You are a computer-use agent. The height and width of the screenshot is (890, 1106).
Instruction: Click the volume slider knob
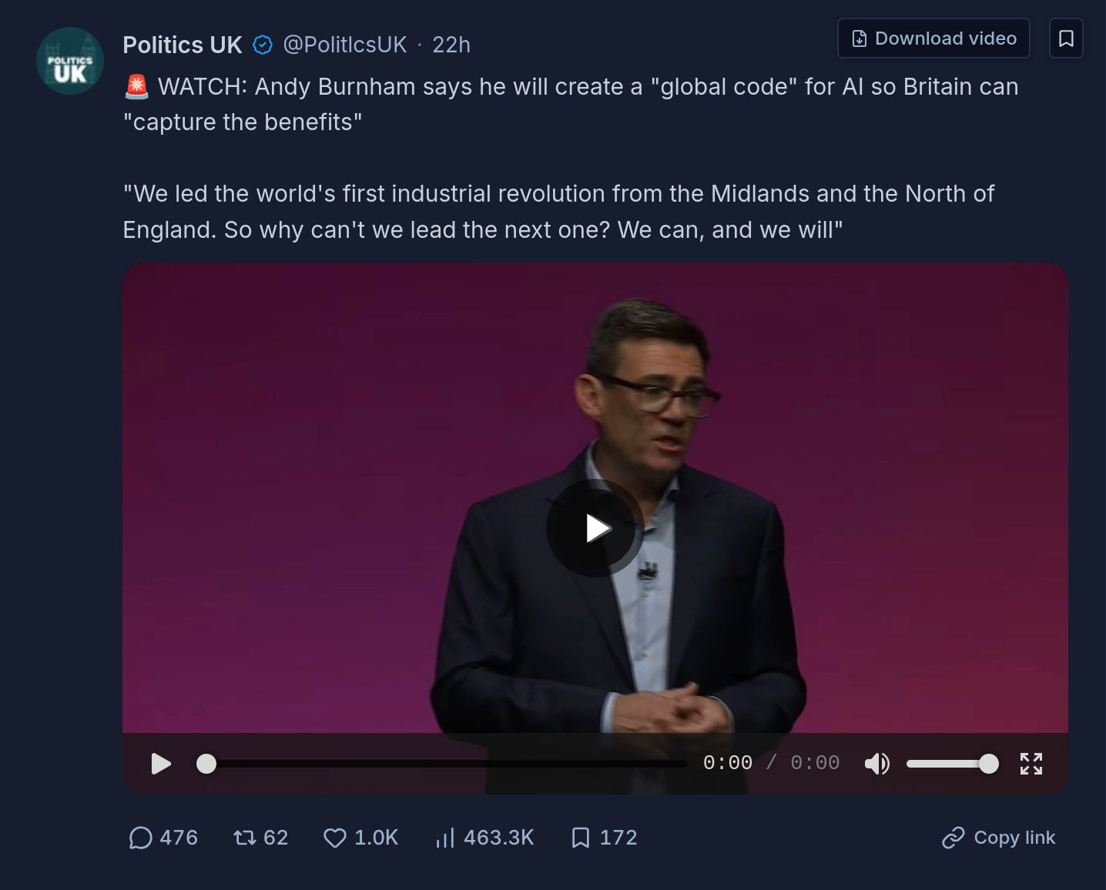point(989,764)
